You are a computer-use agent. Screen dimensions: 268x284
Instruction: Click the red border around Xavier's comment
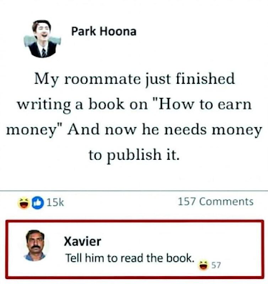click(x=134, y=222)
